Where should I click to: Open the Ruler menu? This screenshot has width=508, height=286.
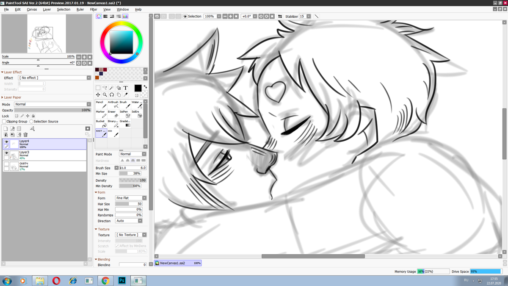[x=80, y=9]
